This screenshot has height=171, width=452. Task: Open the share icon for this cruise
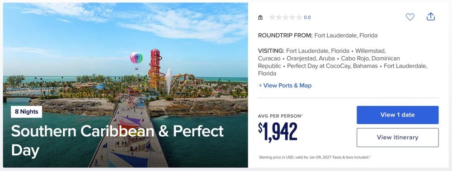431,17
